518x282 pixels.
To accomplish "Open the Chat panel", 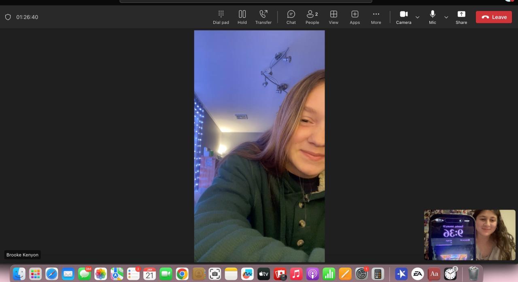I will 291,17.
